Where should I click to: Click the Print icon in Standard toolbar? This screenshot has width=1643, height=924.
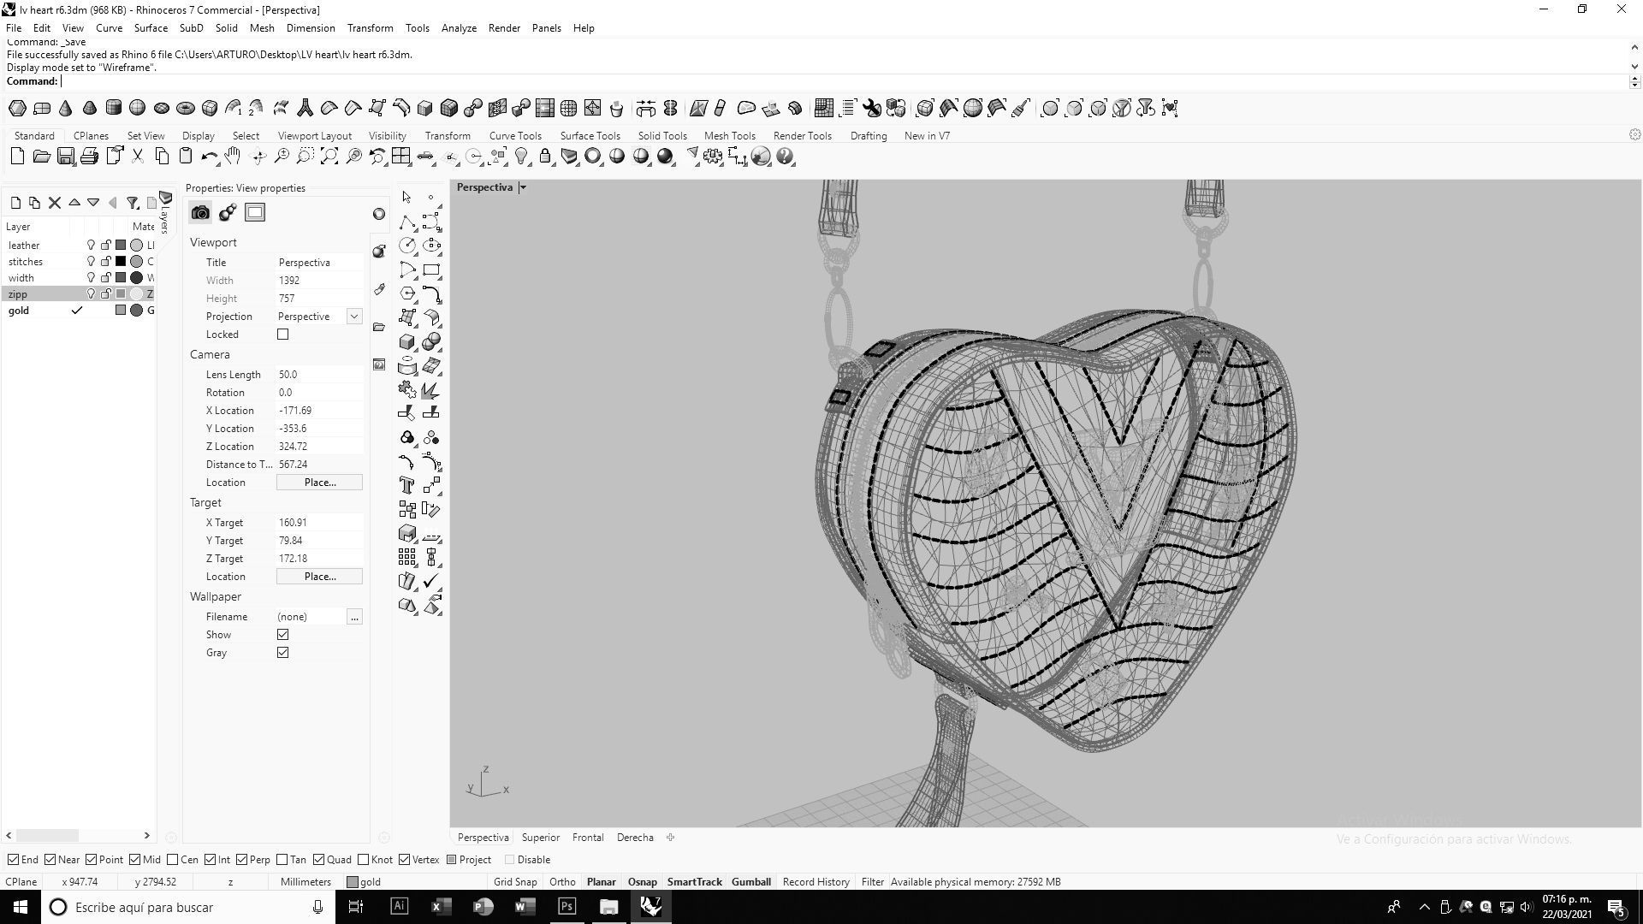tap(89, 157)
